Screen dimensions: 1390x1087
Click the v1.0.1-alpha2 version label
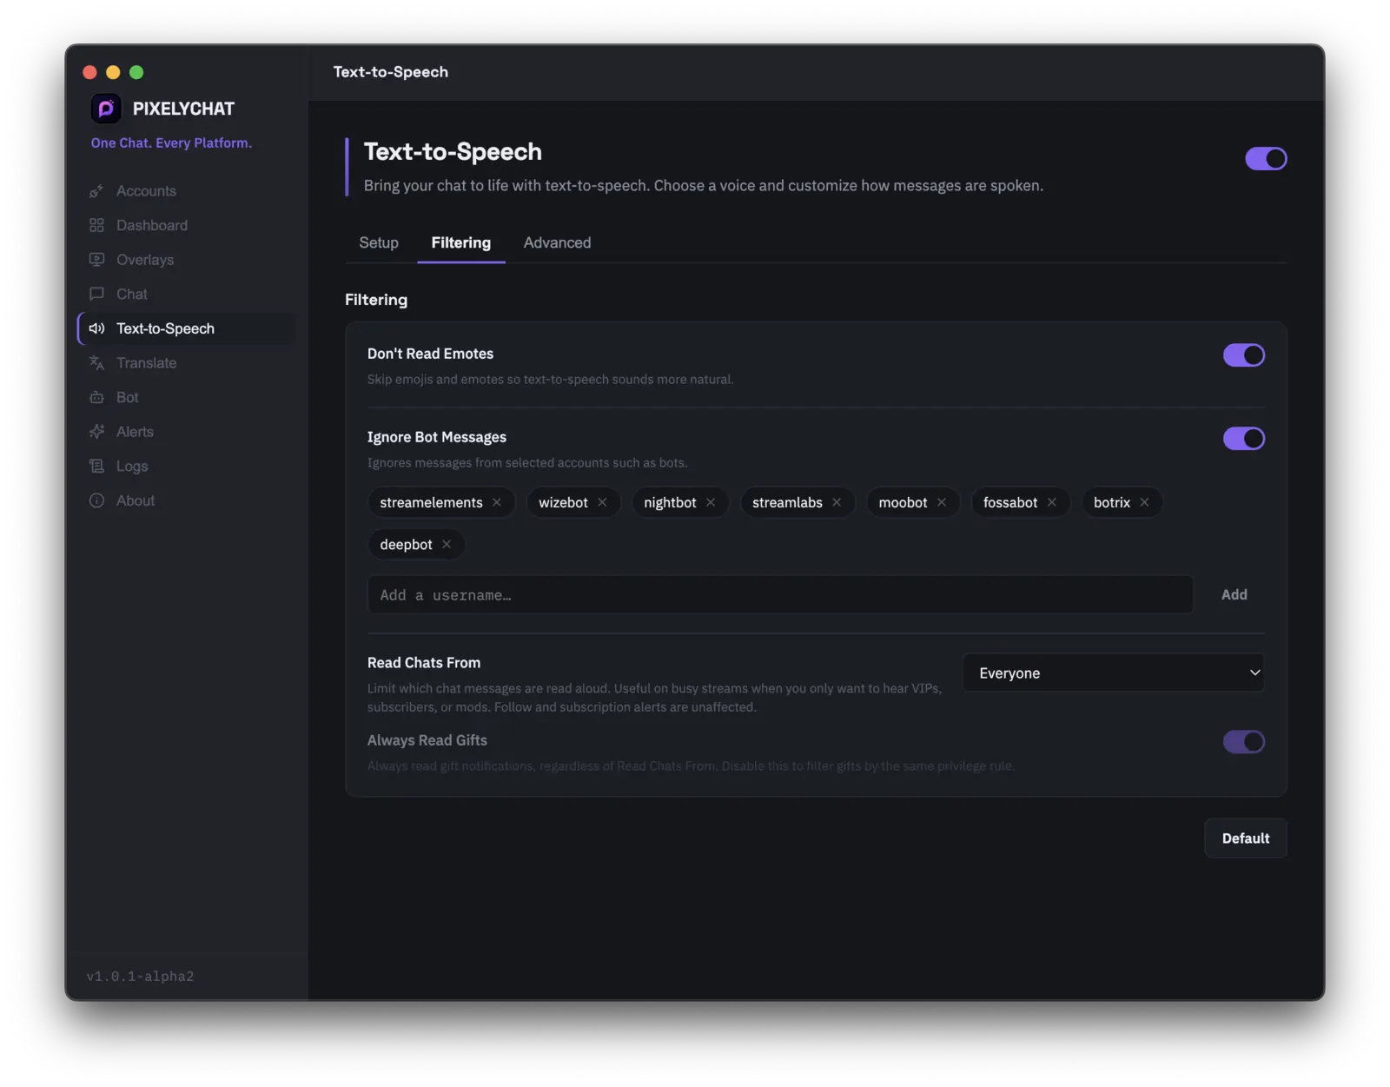140,977
